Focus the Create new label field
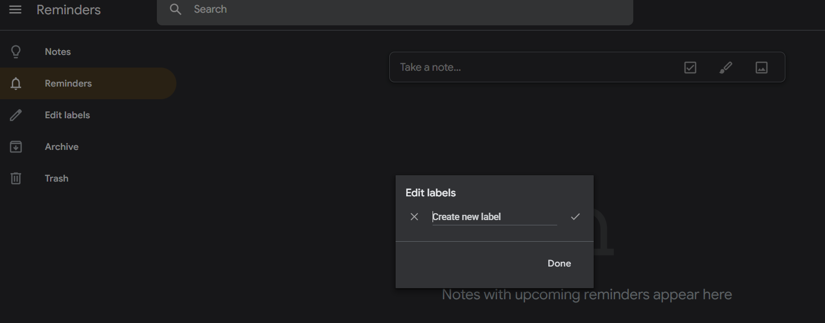Screen dimensions: 825x323 (x=494, y=217)
